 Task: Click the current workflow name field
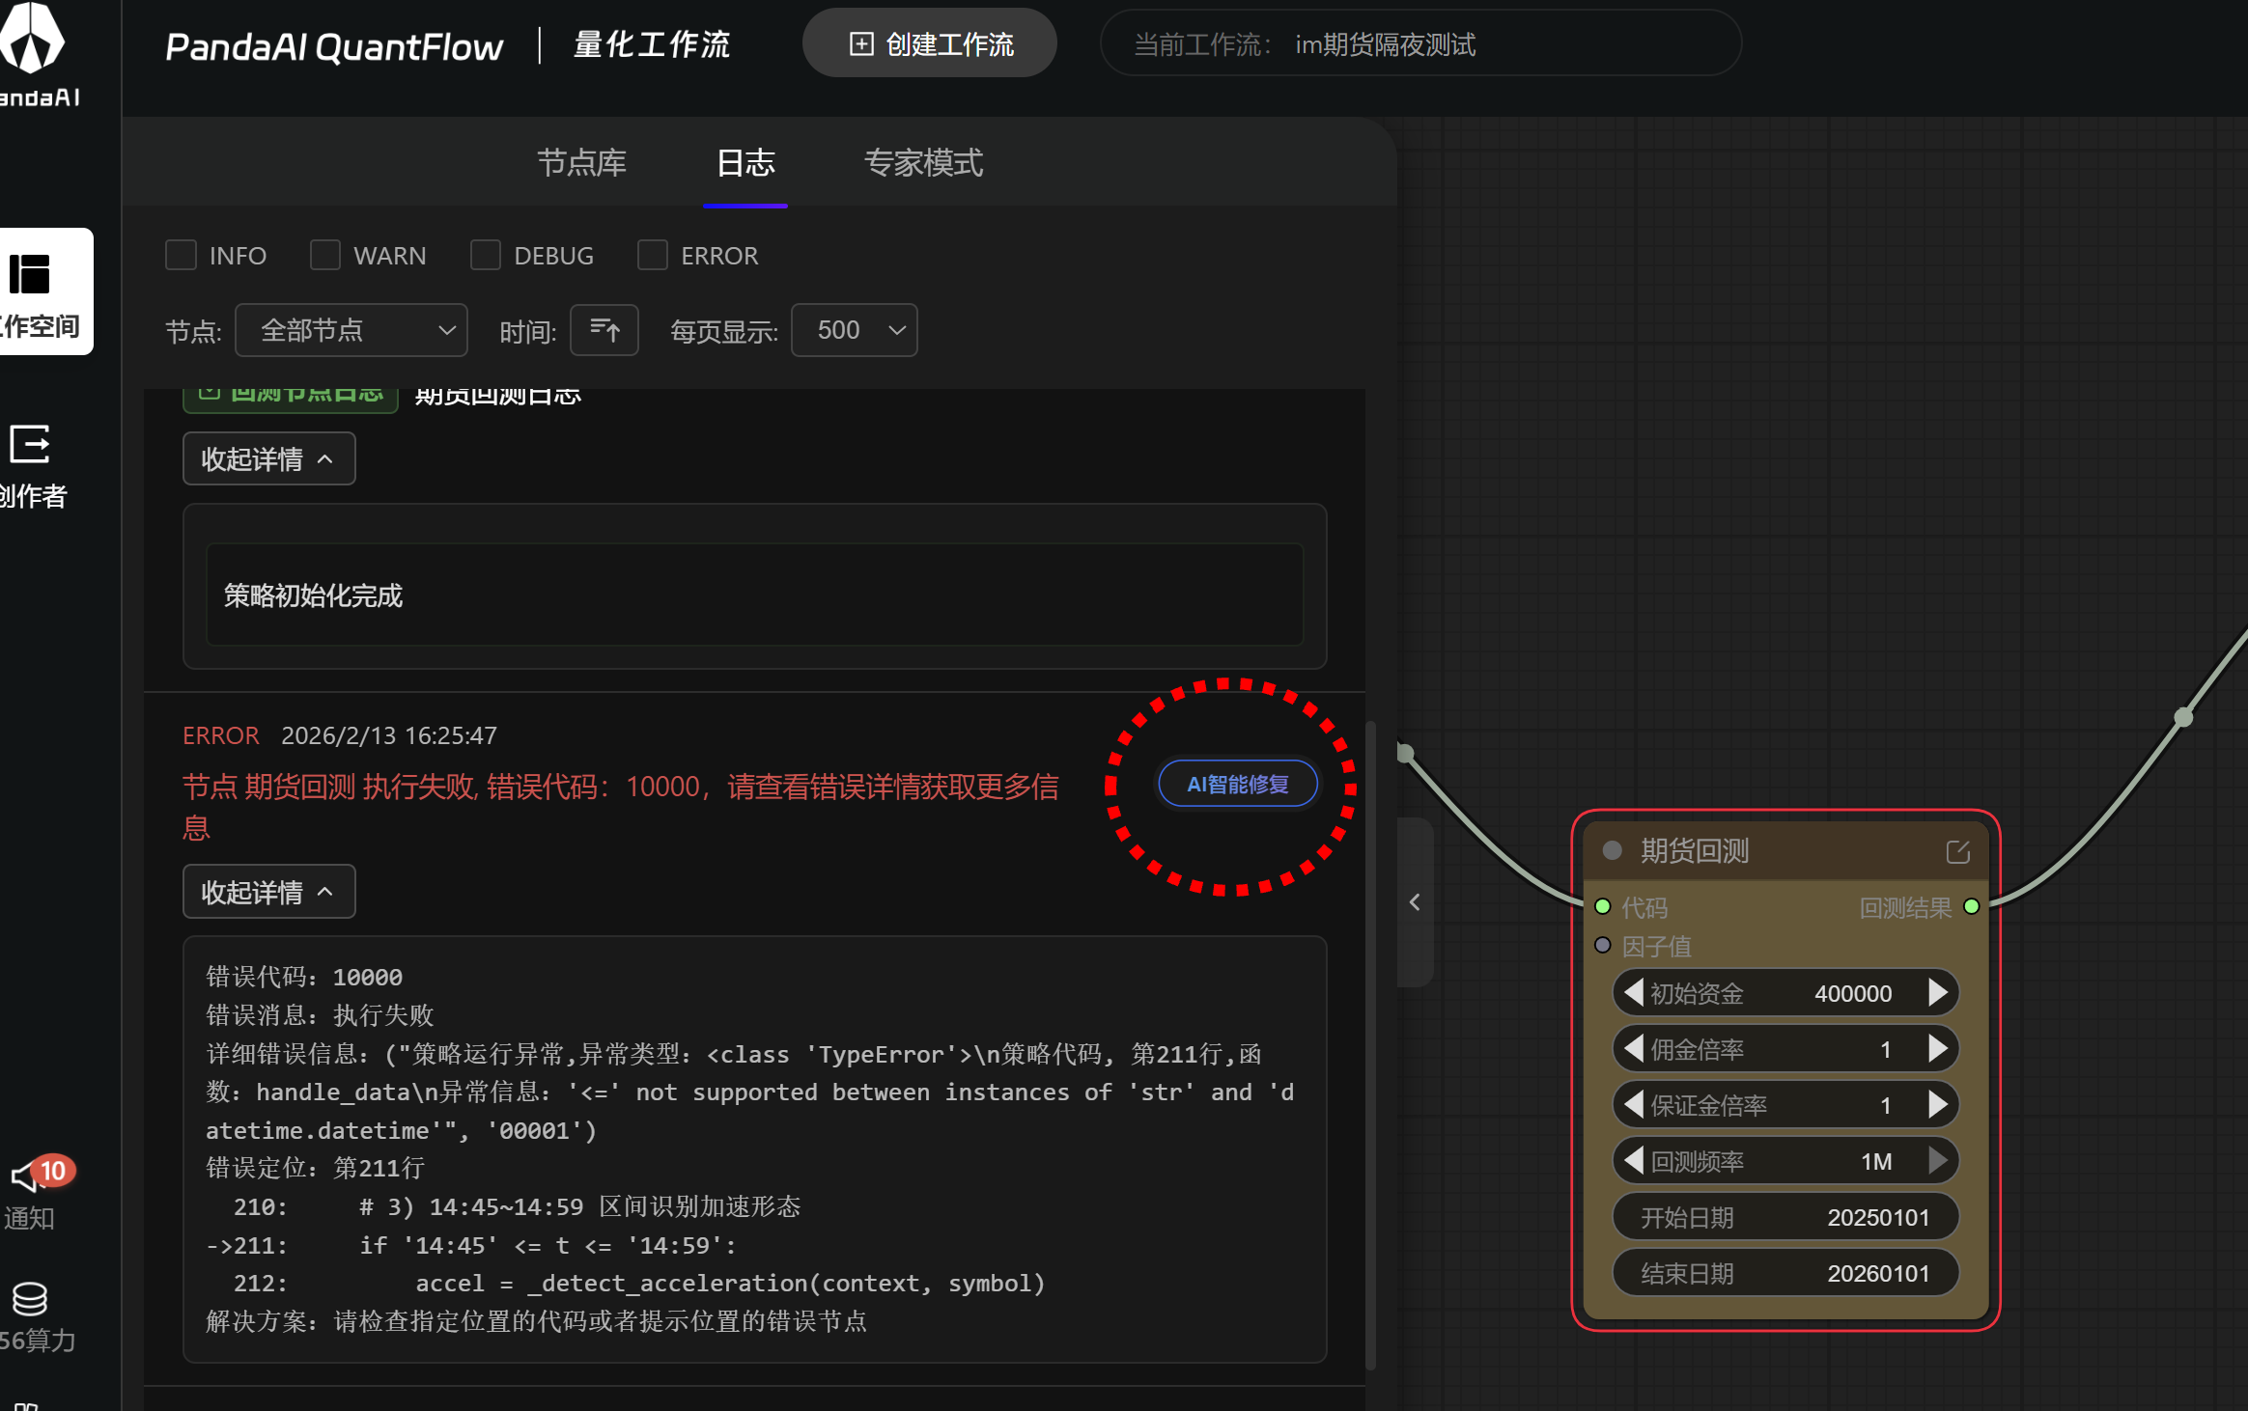tap(1420, 43)
